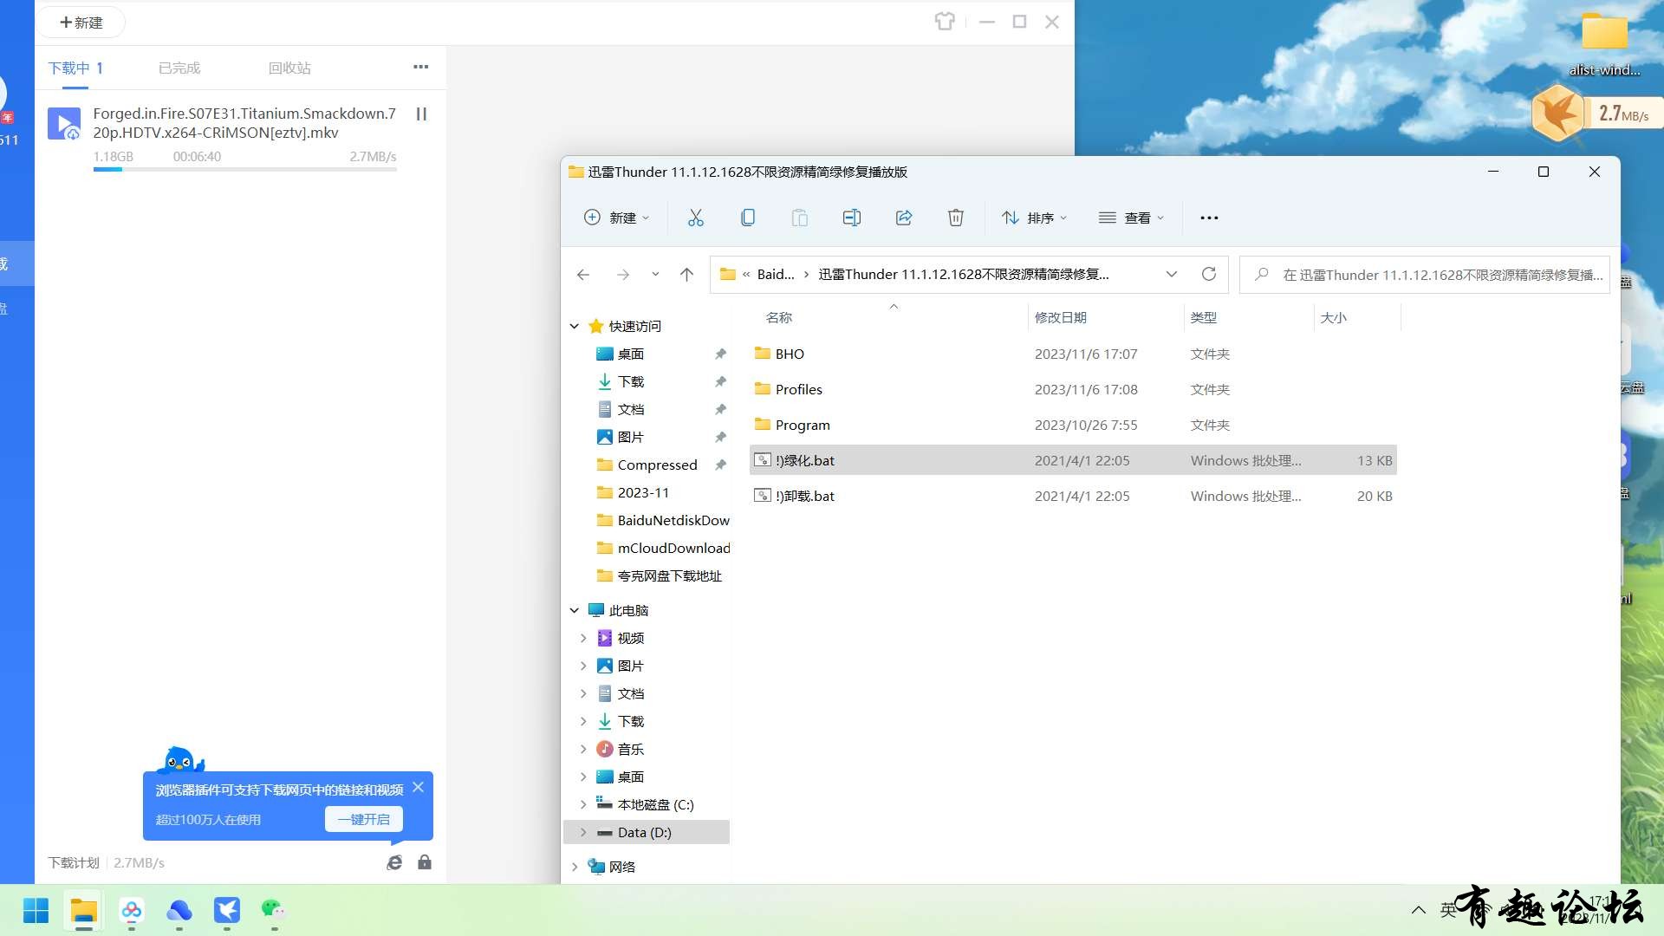Open recent locations dropdown chevron

pyautogui.click(x=655, y=275)
